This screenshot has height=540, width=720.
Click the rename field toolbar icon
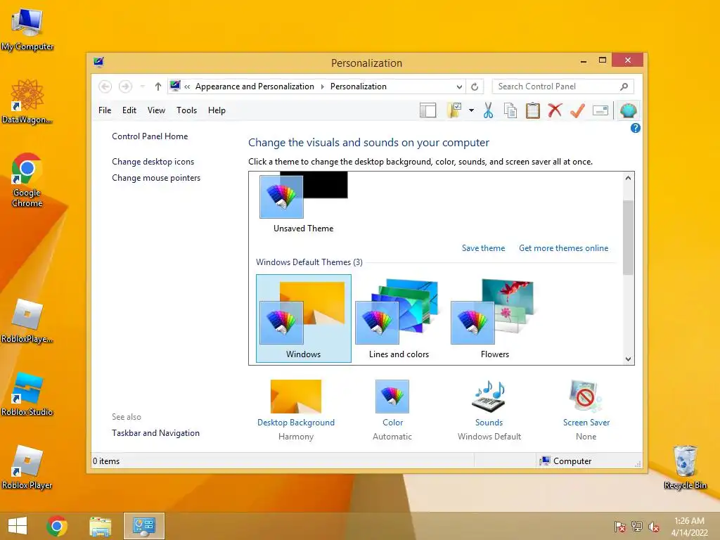(x=600, y=110)
